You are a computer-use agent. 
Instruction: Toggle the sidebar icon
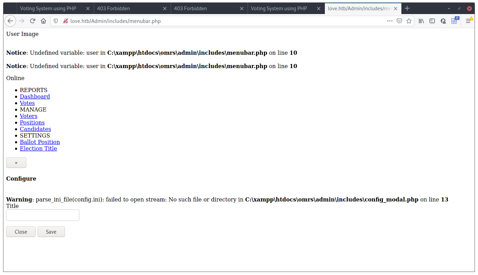pos(432,21)
